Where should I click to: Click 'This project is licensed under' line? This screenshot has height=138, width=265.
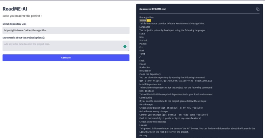197,130
